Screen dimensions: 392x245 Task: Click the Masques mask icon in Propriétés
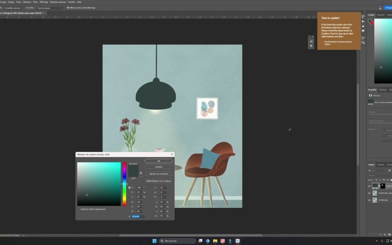(371, 95)
